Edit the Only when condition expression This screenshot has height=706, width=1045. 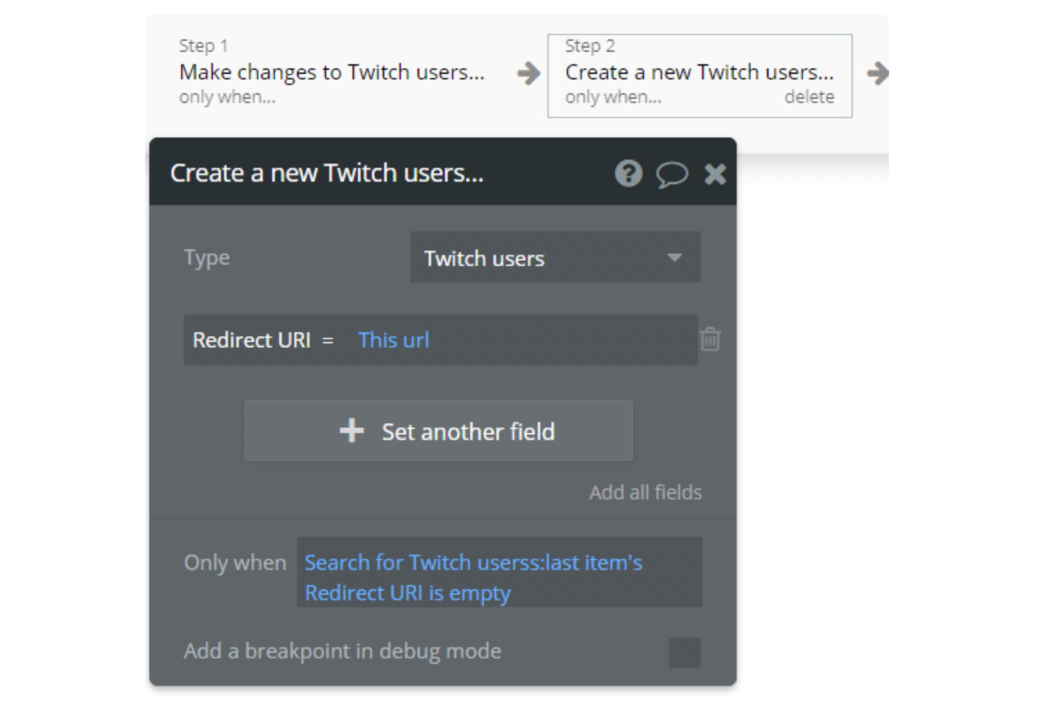pos(499,572)
